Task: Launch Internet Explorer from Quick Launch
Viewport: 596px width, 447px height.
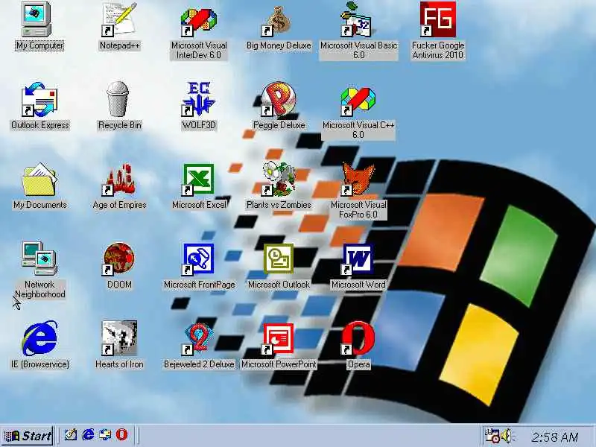Action: pyautogui.click(x=88, y=434)
